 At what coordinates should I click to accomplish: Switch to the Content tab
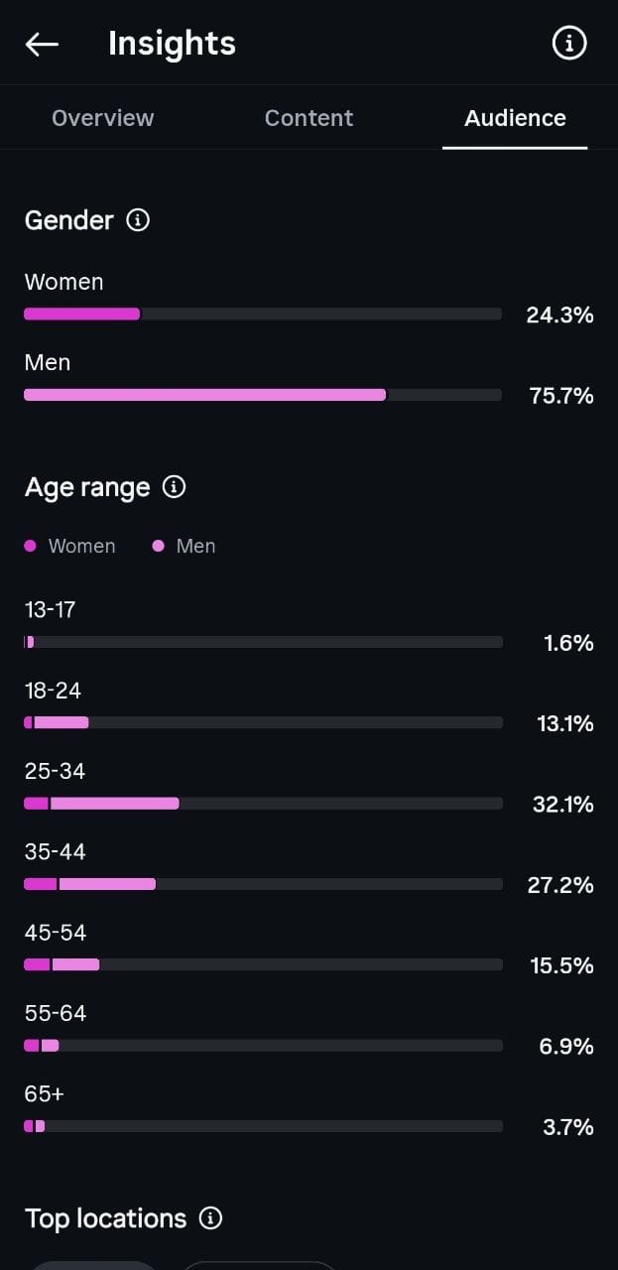click(x=309, y=118)
